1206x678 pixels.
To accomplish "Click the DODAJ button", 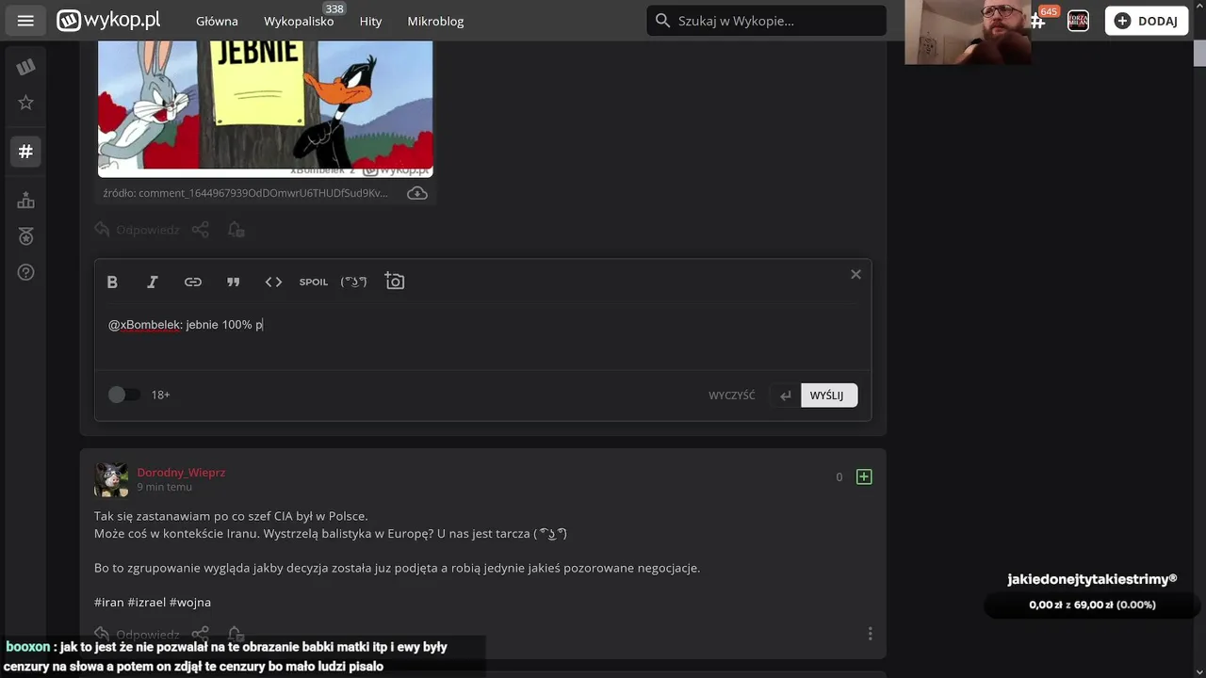I will [x=1147, y=21].
